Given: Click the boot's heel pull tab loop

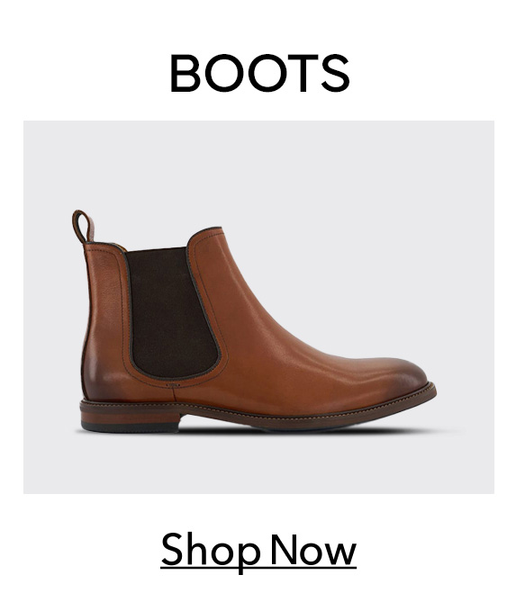Looking at the screenshot, I should (x=83, y=227).
